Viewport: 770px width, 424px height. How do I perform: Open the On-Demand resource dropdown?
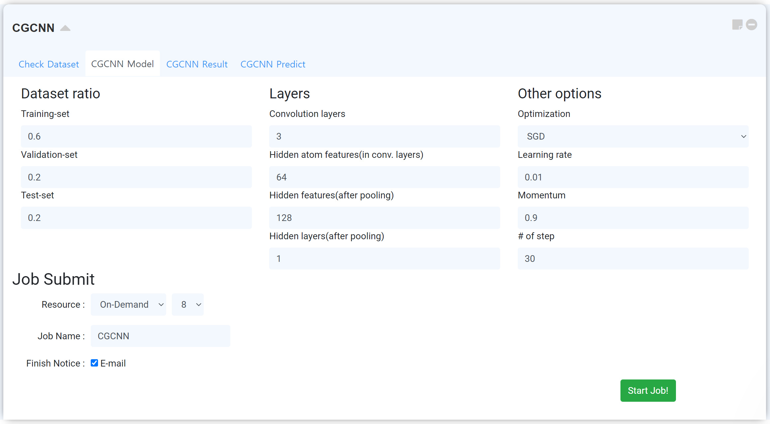point(128,304)
